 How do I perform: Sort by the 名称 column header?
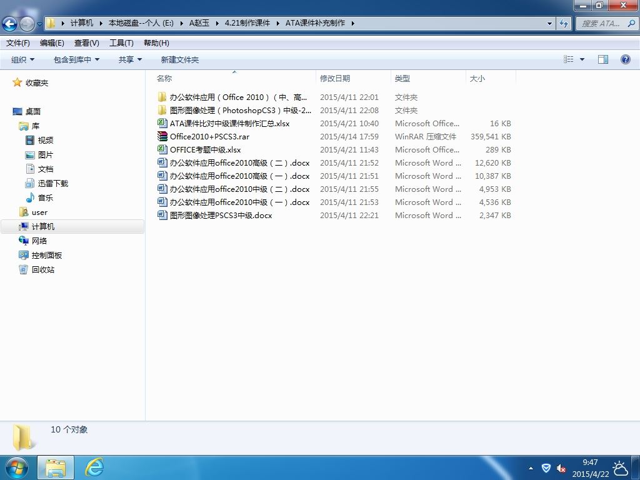(234, 78)
